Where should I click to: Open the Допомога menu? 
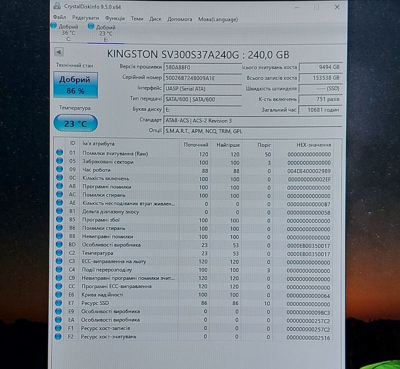[180, 20]
